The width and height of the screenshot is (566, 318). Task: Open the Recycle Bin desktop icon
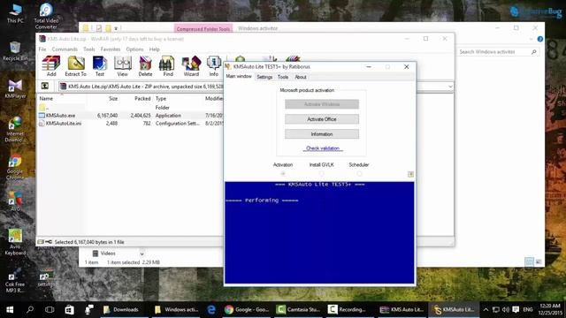(15, 51)
